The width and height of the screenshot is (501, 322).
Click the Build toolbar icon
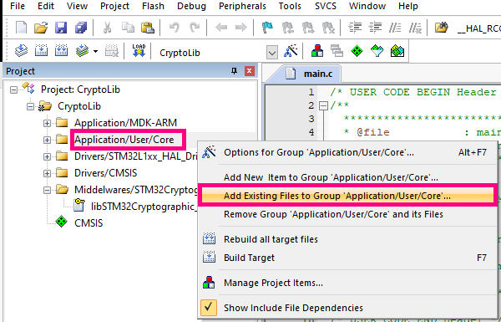tap(41, 51)
